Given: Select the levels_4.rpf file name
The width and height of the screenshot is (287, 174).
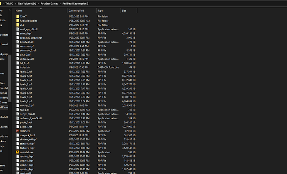Looking at the screenshot, I should point(26,88).
